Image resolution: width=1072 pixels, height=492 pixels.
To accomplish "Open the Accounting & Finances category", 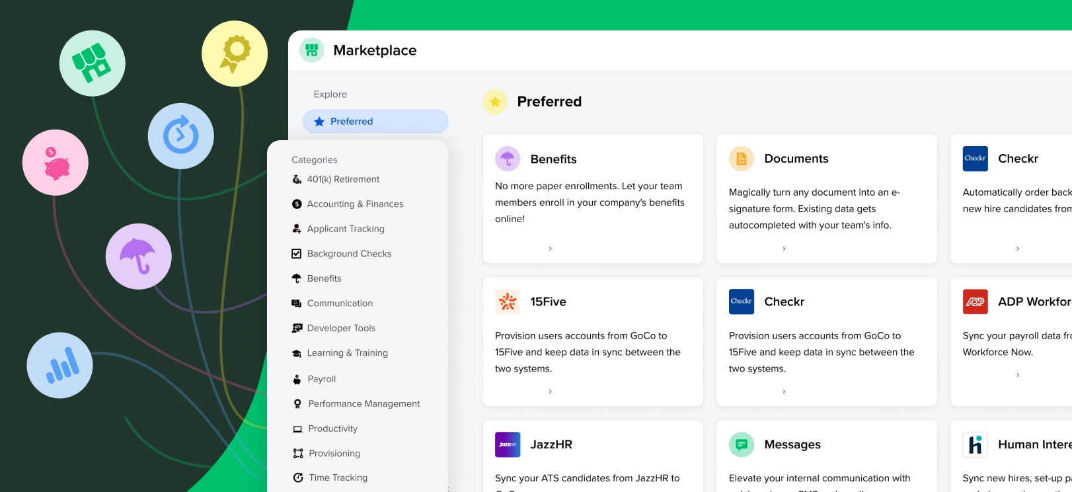I will pyautogui.click(x=355, y=204).
